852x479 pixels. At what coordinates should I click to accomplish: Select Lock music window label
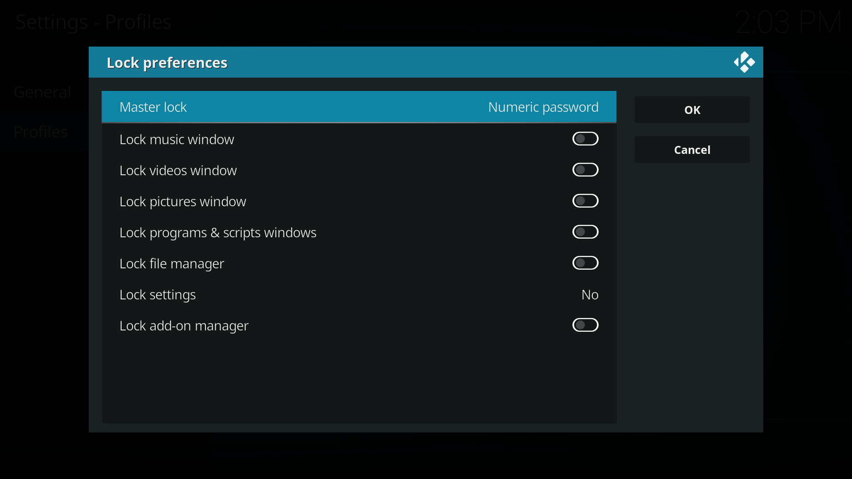click(177, 139)
